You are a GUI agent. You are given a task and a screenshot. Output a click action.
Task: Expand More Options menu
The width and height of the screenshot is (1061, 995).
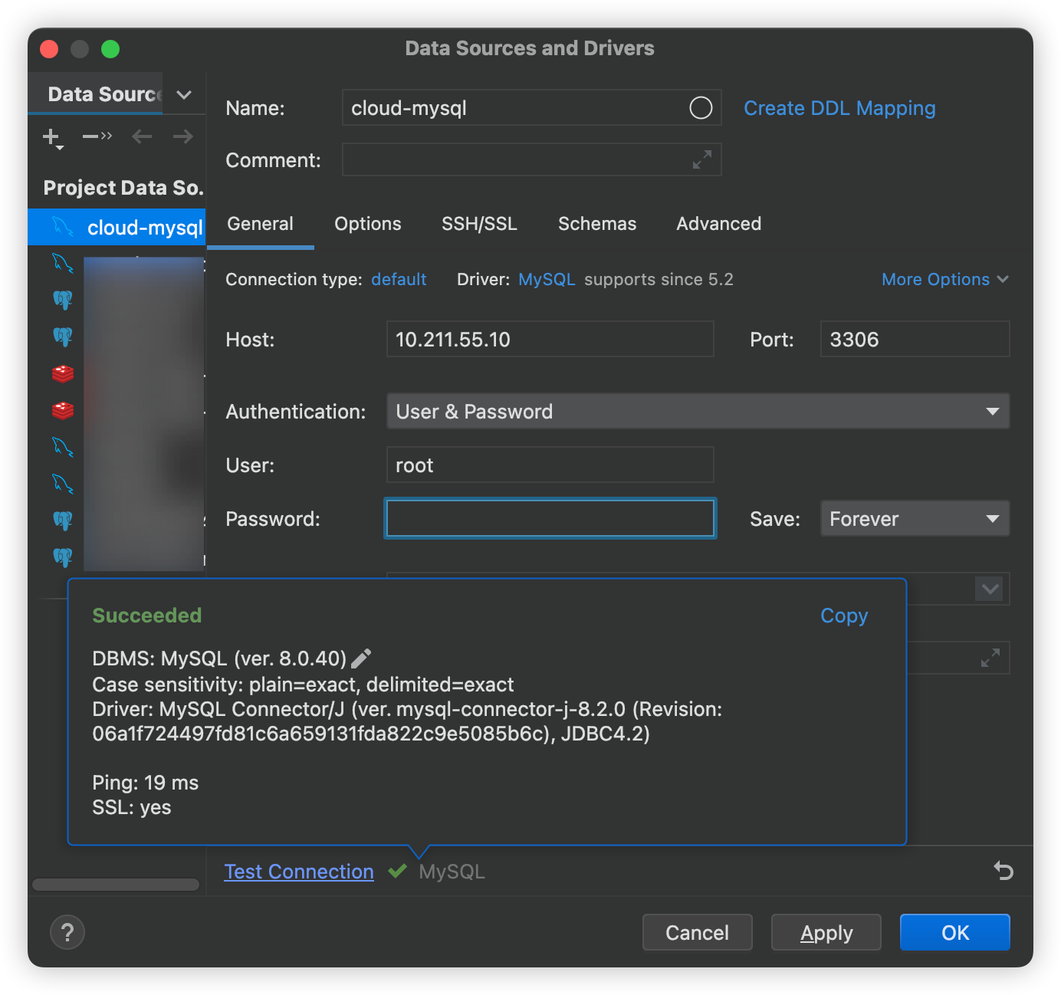[944, 279]
